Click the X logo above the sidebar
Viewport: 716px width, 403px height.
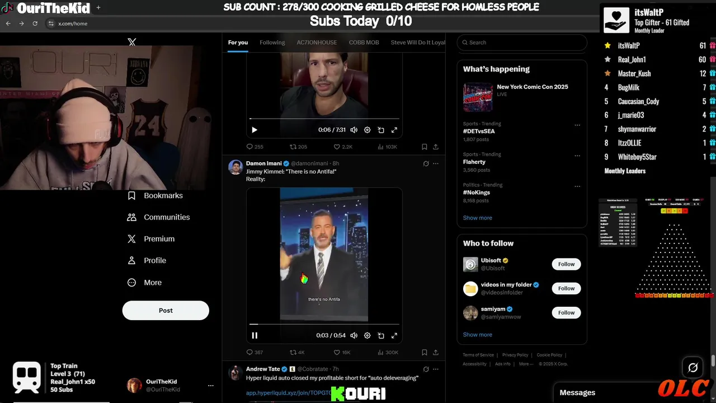click(x=131, y=42)
